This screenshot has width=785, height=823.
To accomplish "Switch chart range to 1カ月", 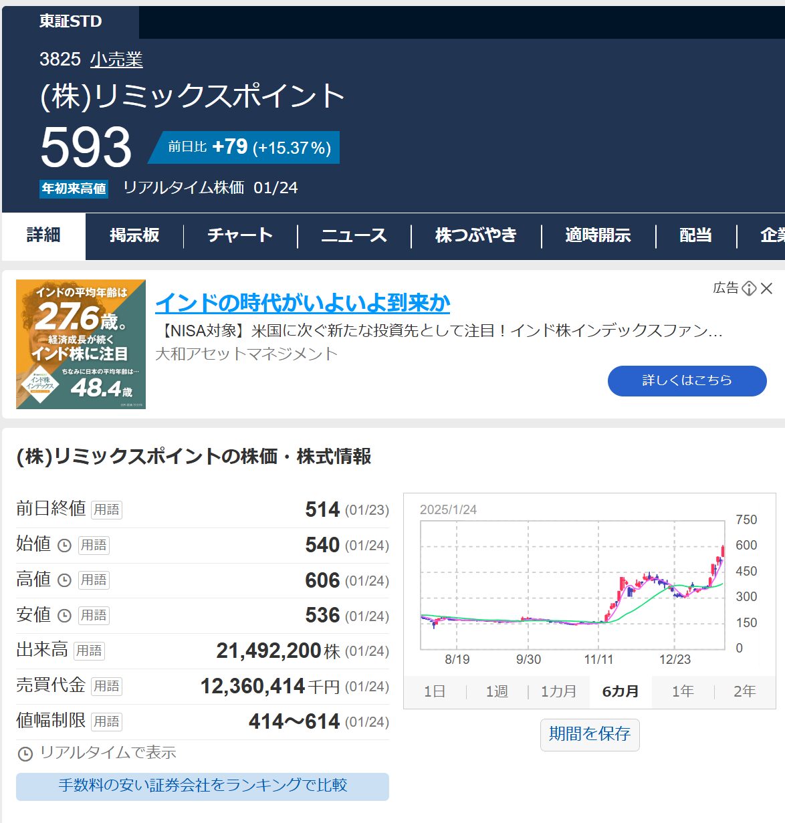I will (558, 691).
